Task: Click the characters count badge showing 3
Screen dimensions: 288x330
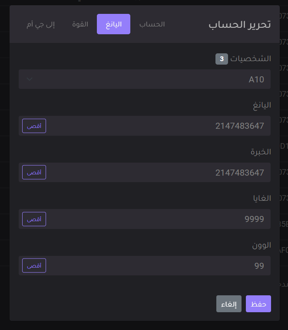Action: (x=222, y=59)
